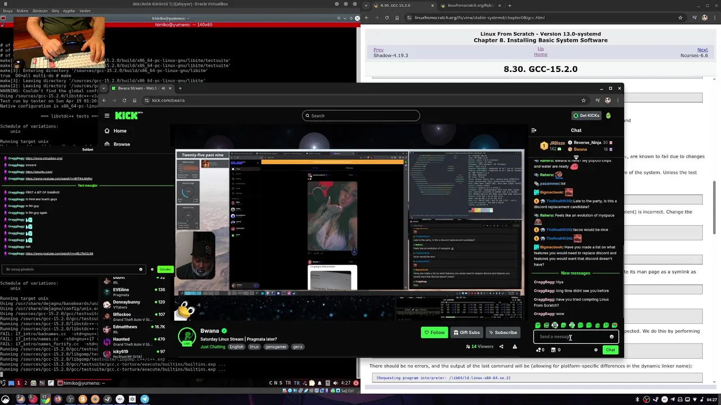This screenshot has width=721, height=405.
Task: Open EVEiline recommended channel
Action: 133,291
